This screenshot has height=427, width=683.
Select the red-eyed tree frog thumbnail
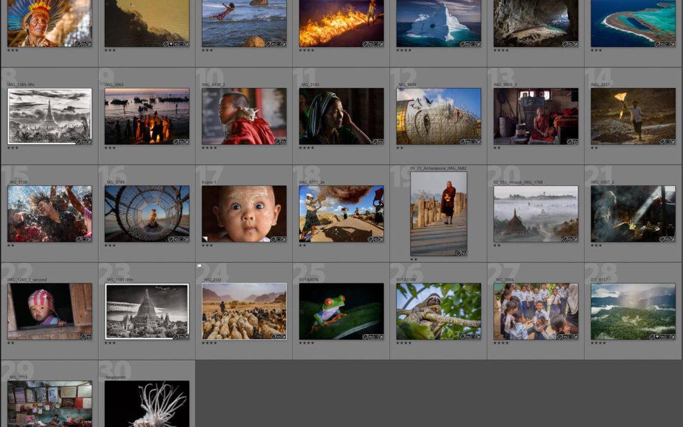(x=341, y=311)
